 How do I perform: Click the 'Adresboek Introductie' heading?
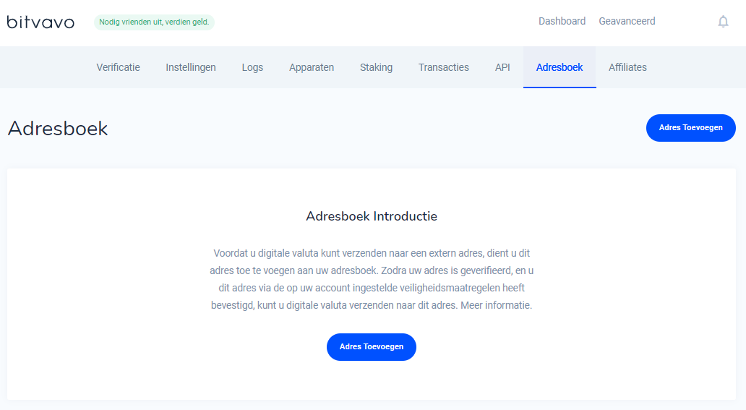pos(372,216)
